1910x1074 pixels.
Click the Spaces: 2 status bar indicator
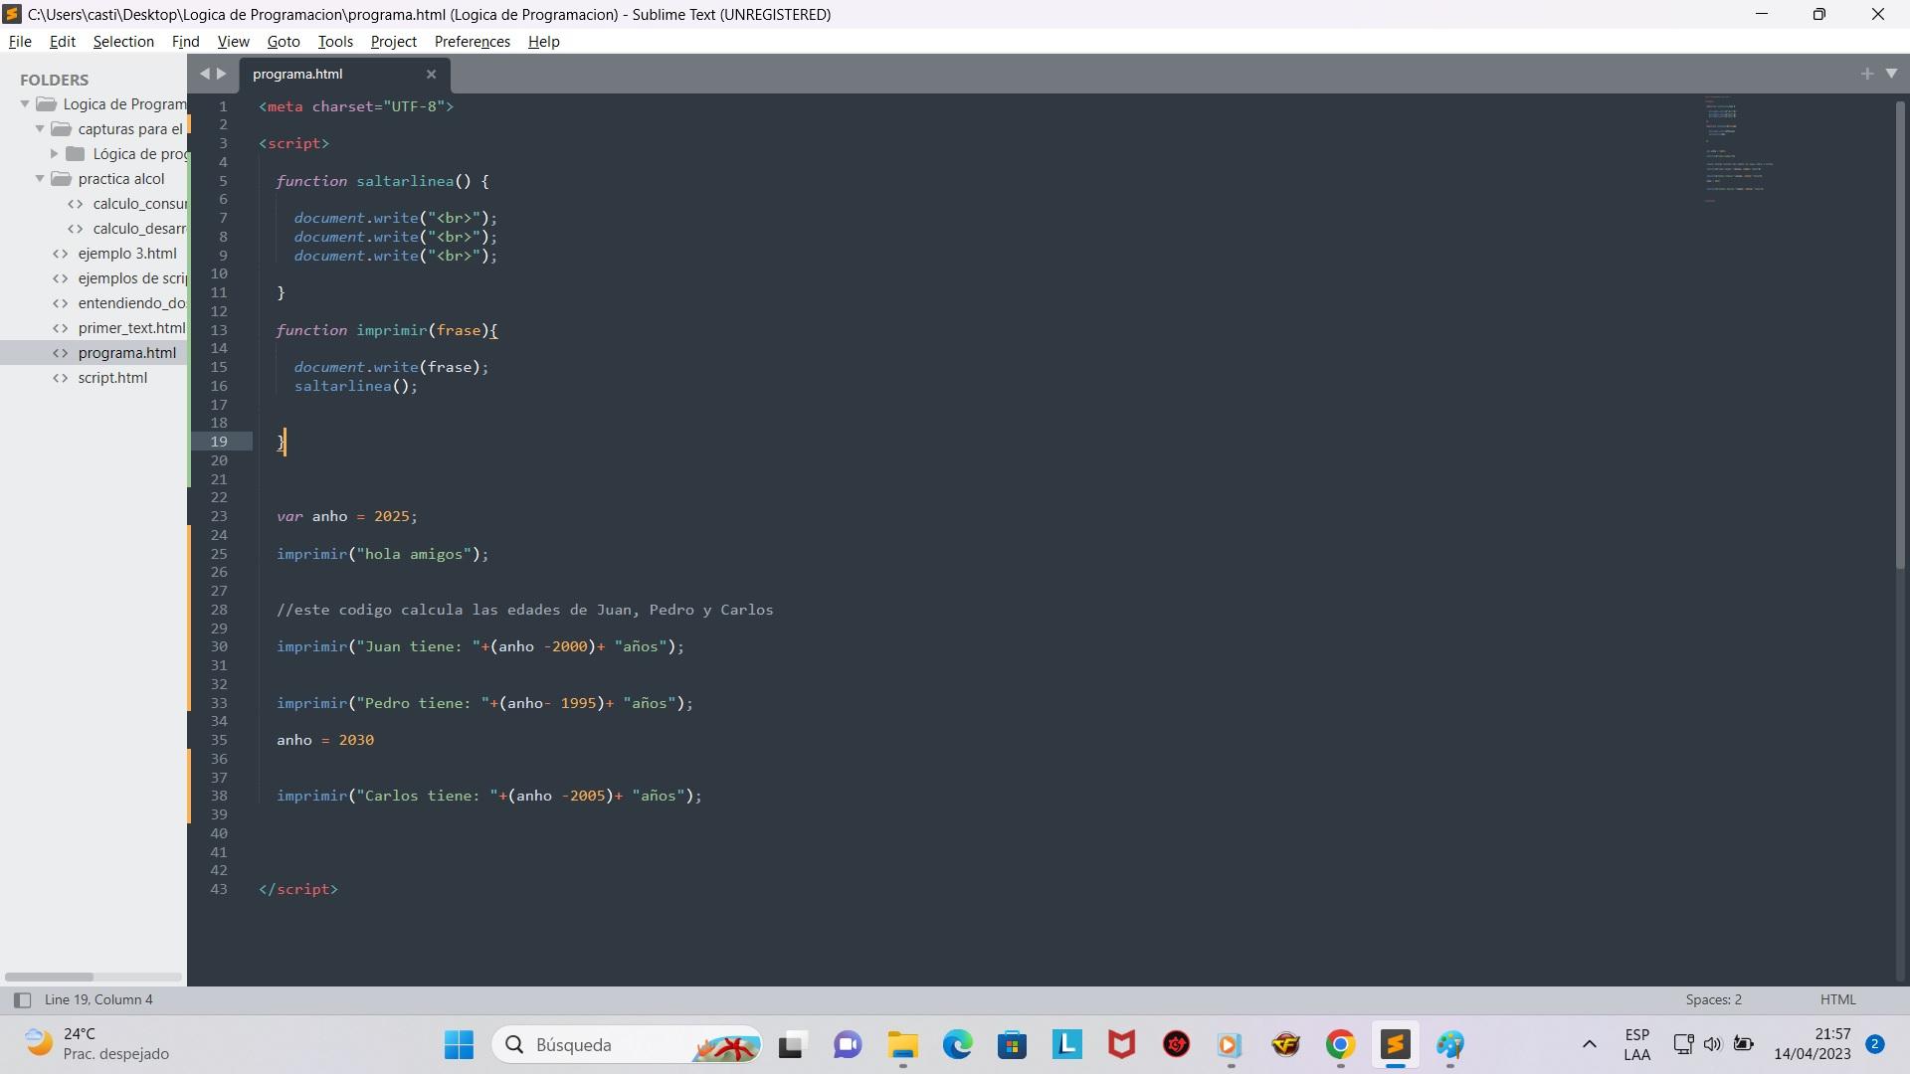[1711, 999]
